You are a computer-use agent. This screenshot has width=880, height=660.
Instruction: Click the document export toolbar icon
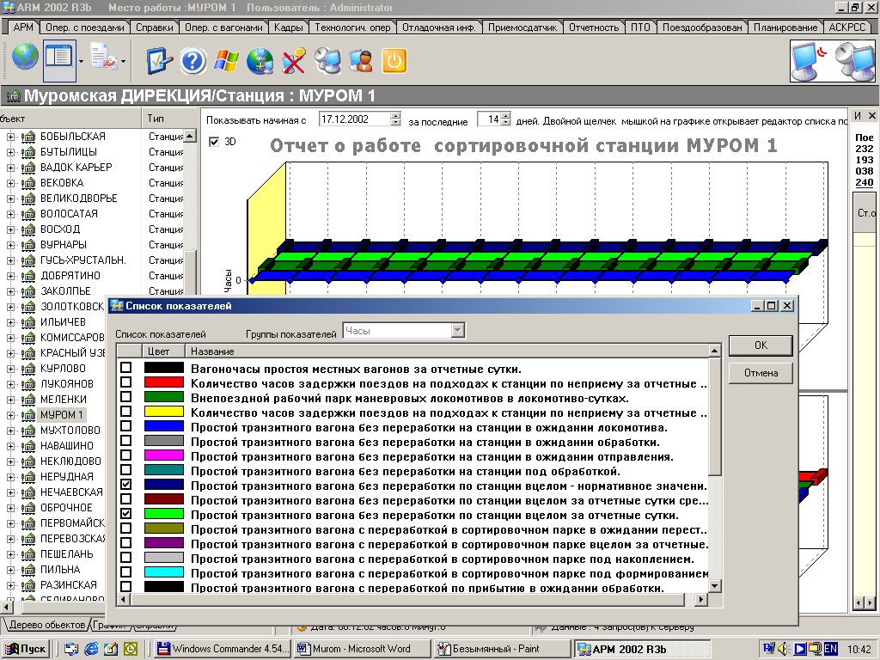pyautogui.click(x=104, y=58)
